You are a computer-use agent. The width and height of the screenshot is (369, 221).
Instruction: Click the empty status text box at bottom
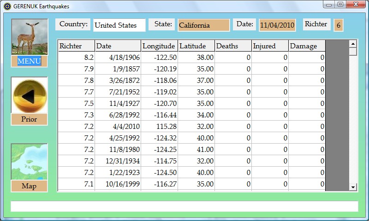pyautogui.click(x=184, y=206)
